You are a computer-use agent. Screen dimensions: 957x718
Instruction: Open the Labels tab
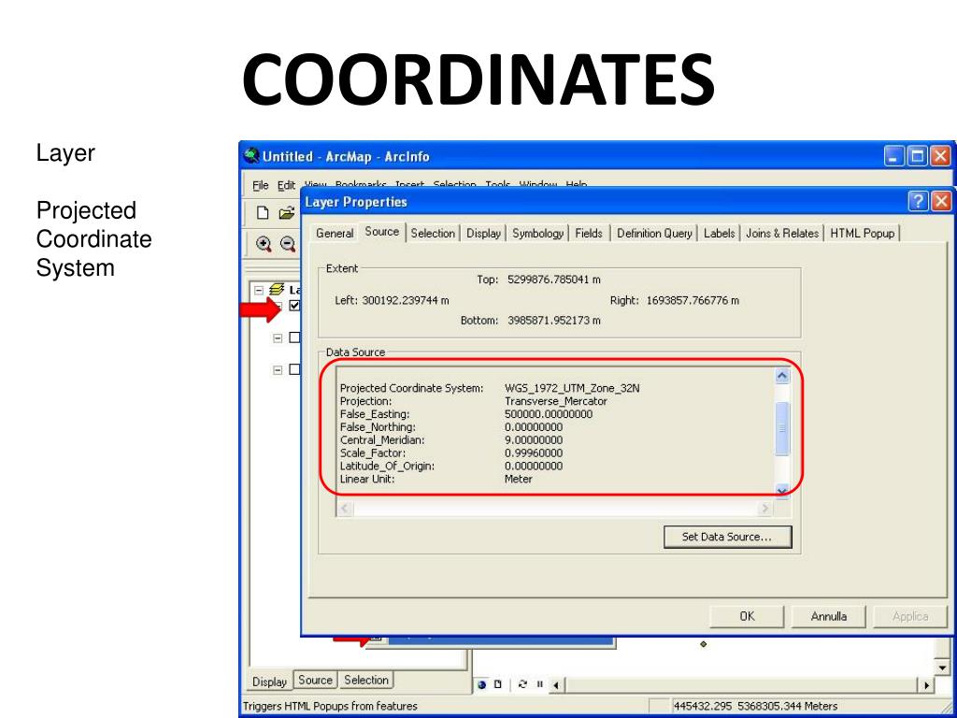coord(719,233)
